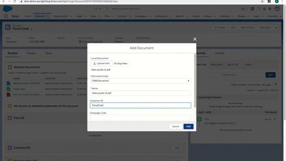Click the Sales quote v1.pdf file name
Screen dimensions: 286x161
[x=101, y=70]
